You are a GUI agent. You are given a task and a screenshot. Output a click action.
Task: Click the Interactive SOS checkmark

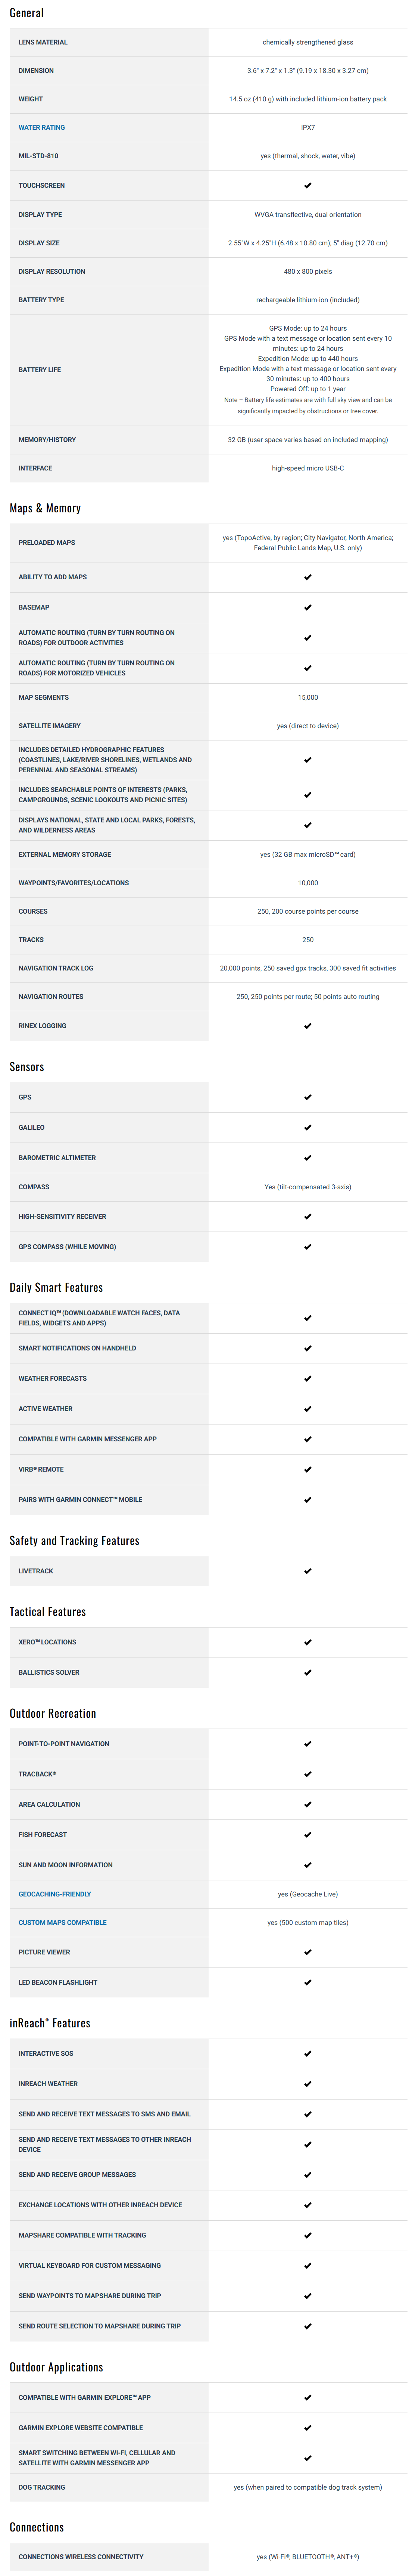click(x=307, y=2053)
